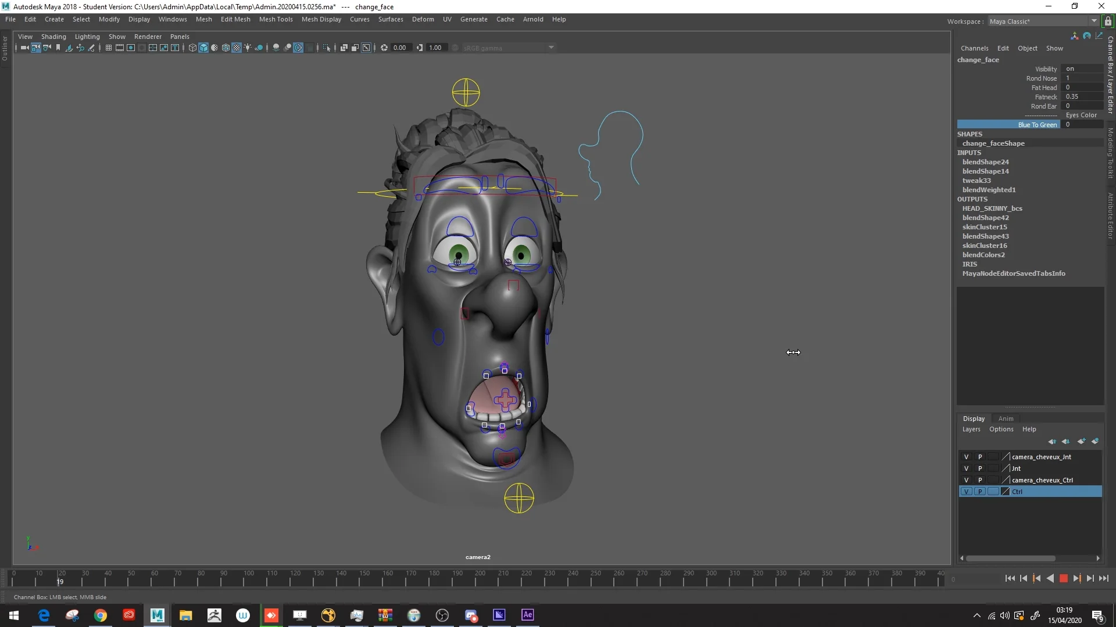Create layer from selected objects icon
The height and width of the screenshot is (627, 1116).
1095,441
